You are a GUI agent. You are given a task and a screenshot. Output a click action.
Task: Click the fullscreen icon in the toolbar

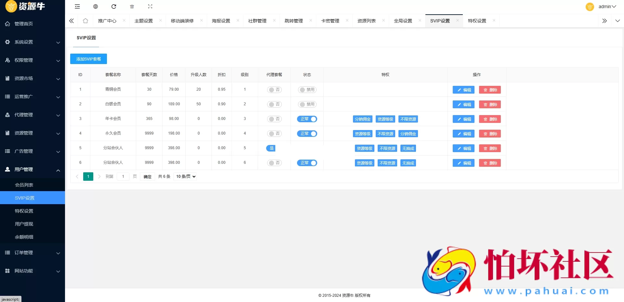tap(150, 7)
